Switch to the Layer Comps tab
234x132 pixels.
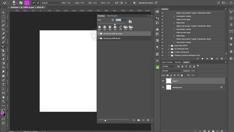[167, 62]
